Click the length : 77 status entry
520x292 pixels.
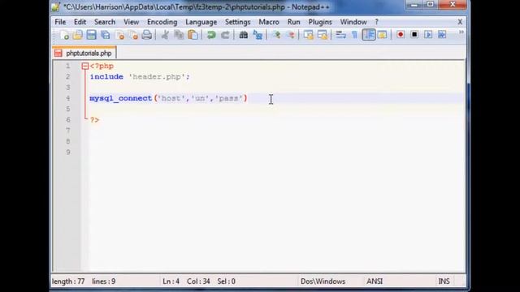coord(68,281)
